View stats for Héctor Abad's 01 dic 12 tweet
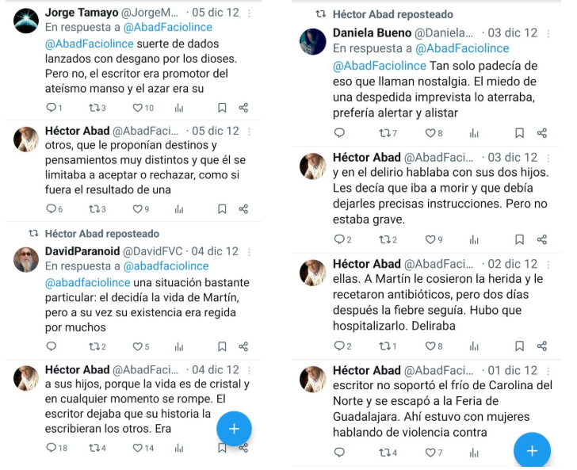Image resolution: width=577 pixels, height=470 pixels. click(x=474, y=453)
